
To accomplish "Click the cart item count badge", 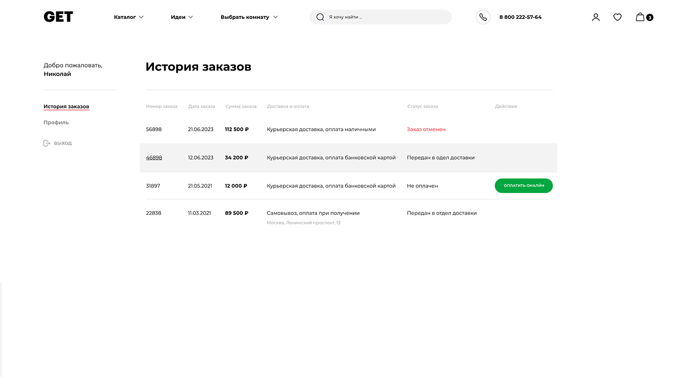I will click(x=650, y=17).
